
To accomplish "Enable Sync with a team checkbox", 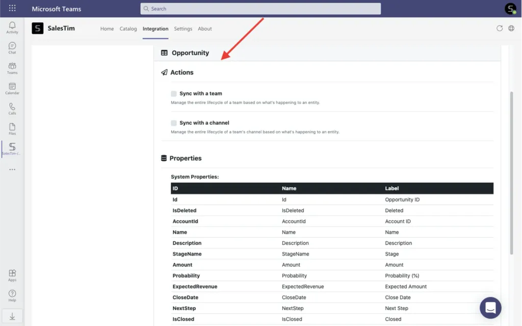I will (174, 94).
